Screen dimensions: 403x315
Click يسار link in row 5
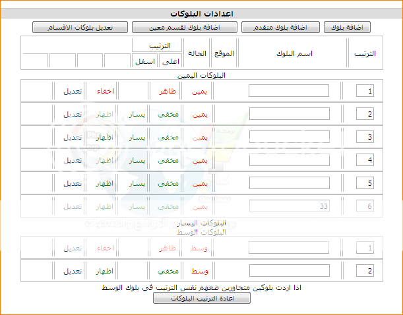point(137,185)
